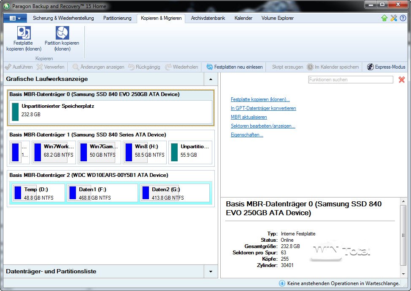Click Zylinder value 30401
The width and height of the screenshot is (411, 291).
click(287, 265)
